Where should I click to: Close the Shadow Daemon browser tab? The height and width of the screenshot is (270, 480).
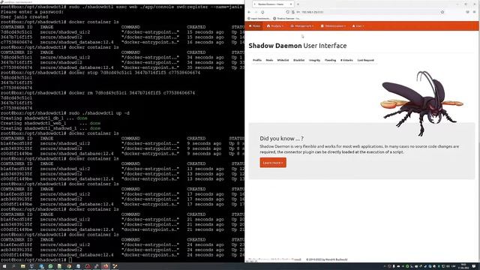291,4
